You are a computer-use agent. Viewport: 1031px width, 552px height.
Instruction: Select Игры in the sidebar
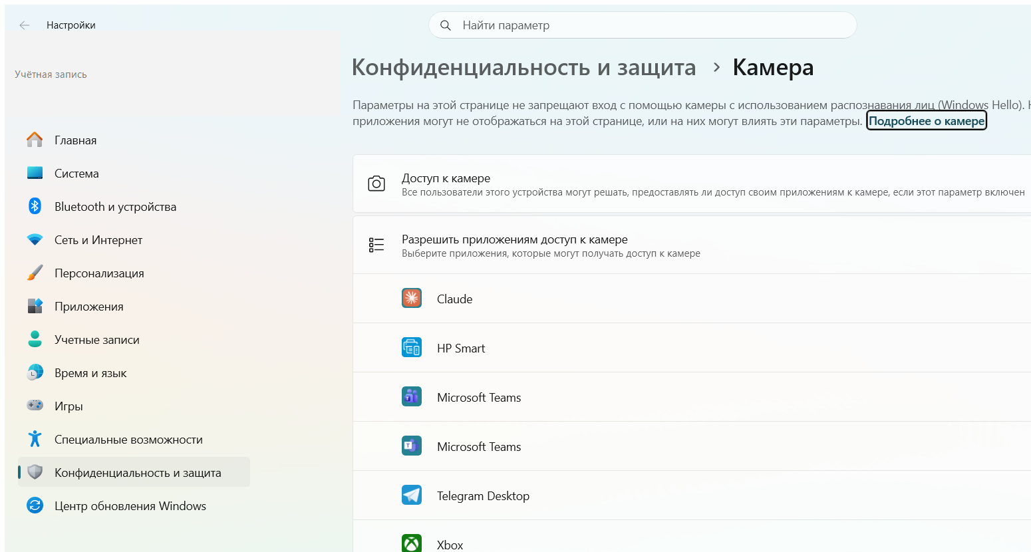point(134,406)
